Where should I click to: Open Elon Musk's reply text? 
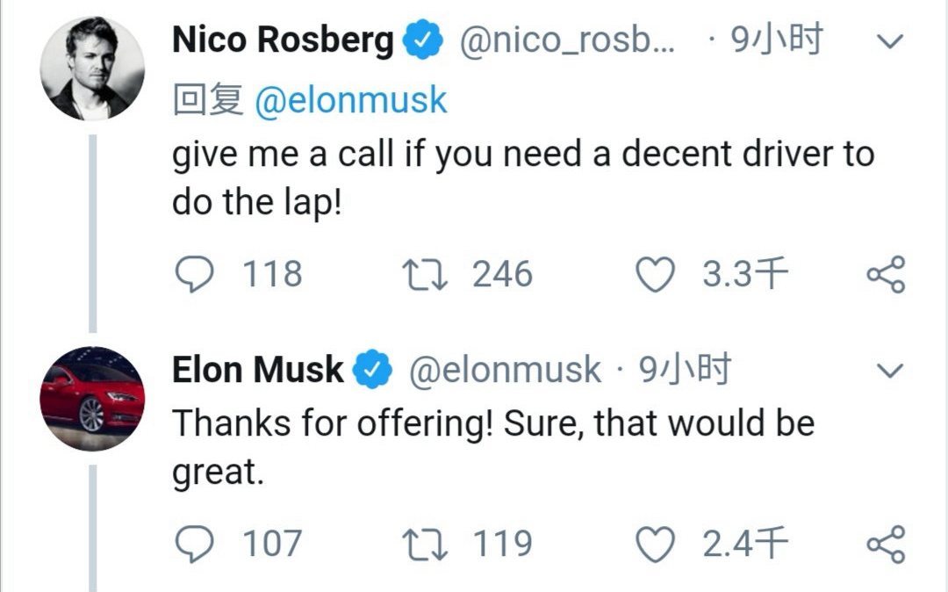pyautogui.click(x=492, y=448)
